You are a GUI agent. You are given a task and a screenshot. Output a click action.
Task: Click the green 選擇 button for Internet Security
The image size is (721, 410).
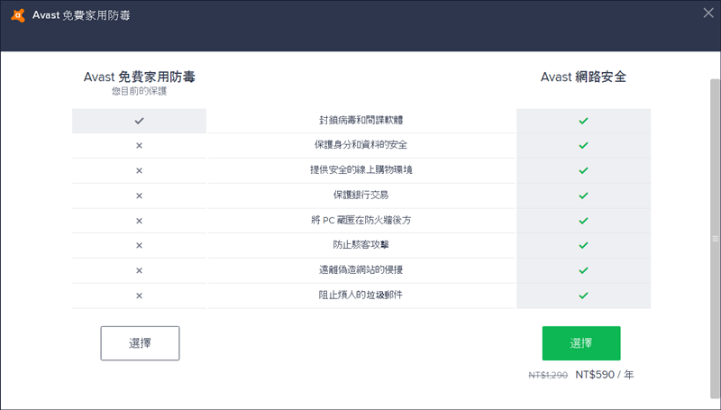pos(581,343)
